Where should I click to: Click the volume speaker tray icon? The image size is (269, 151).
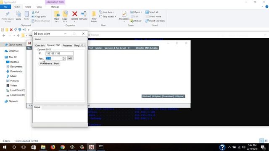coord(244,147)
